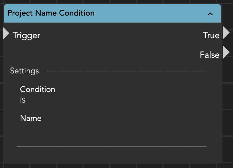Click the IS condition value
The image size is (233, 168).
coord(23,100)
